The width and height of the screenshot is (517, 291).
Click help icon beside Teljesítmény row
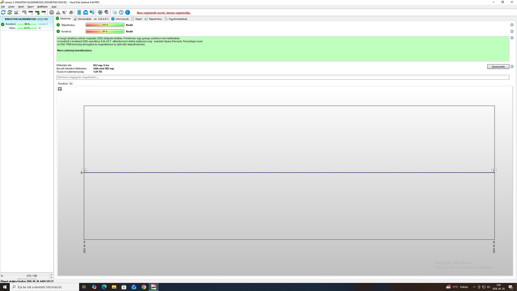512,25
